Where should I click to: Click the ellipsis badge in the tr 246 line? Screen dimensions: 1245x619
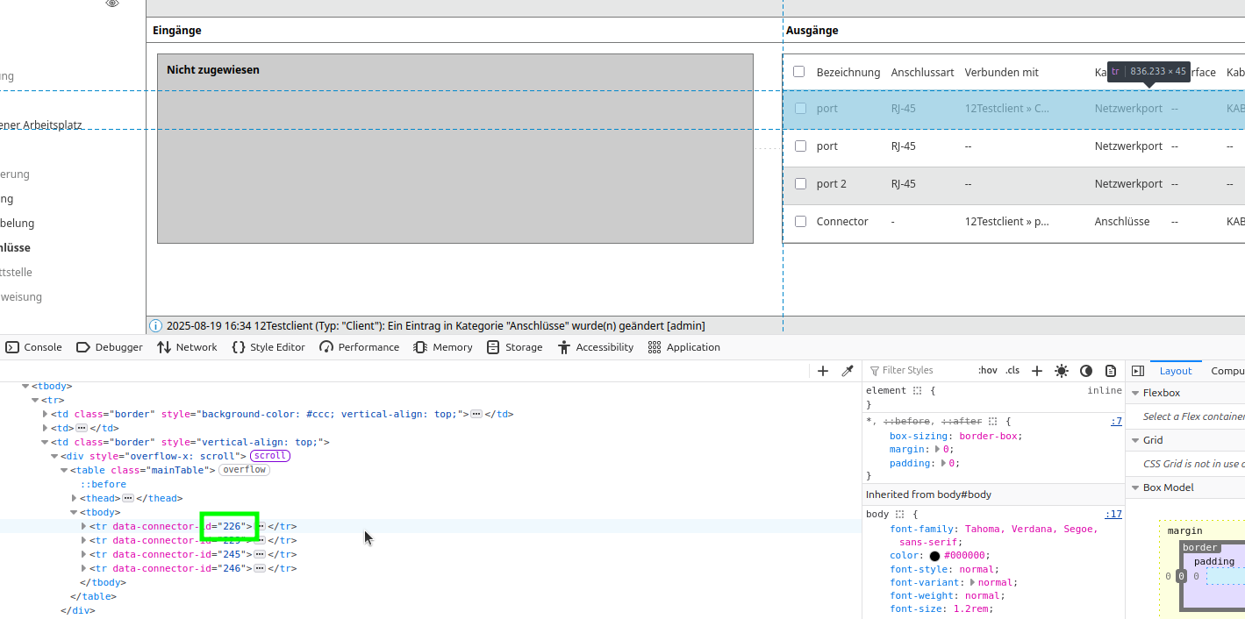tap(260, 568)
